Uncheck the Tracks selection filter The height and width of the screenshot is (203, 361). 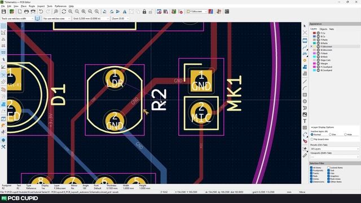coord(311,173)
